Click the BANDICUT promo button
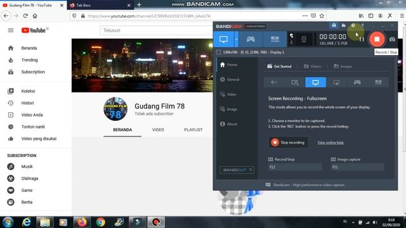The image size is (406, 228). pos(237,170)
